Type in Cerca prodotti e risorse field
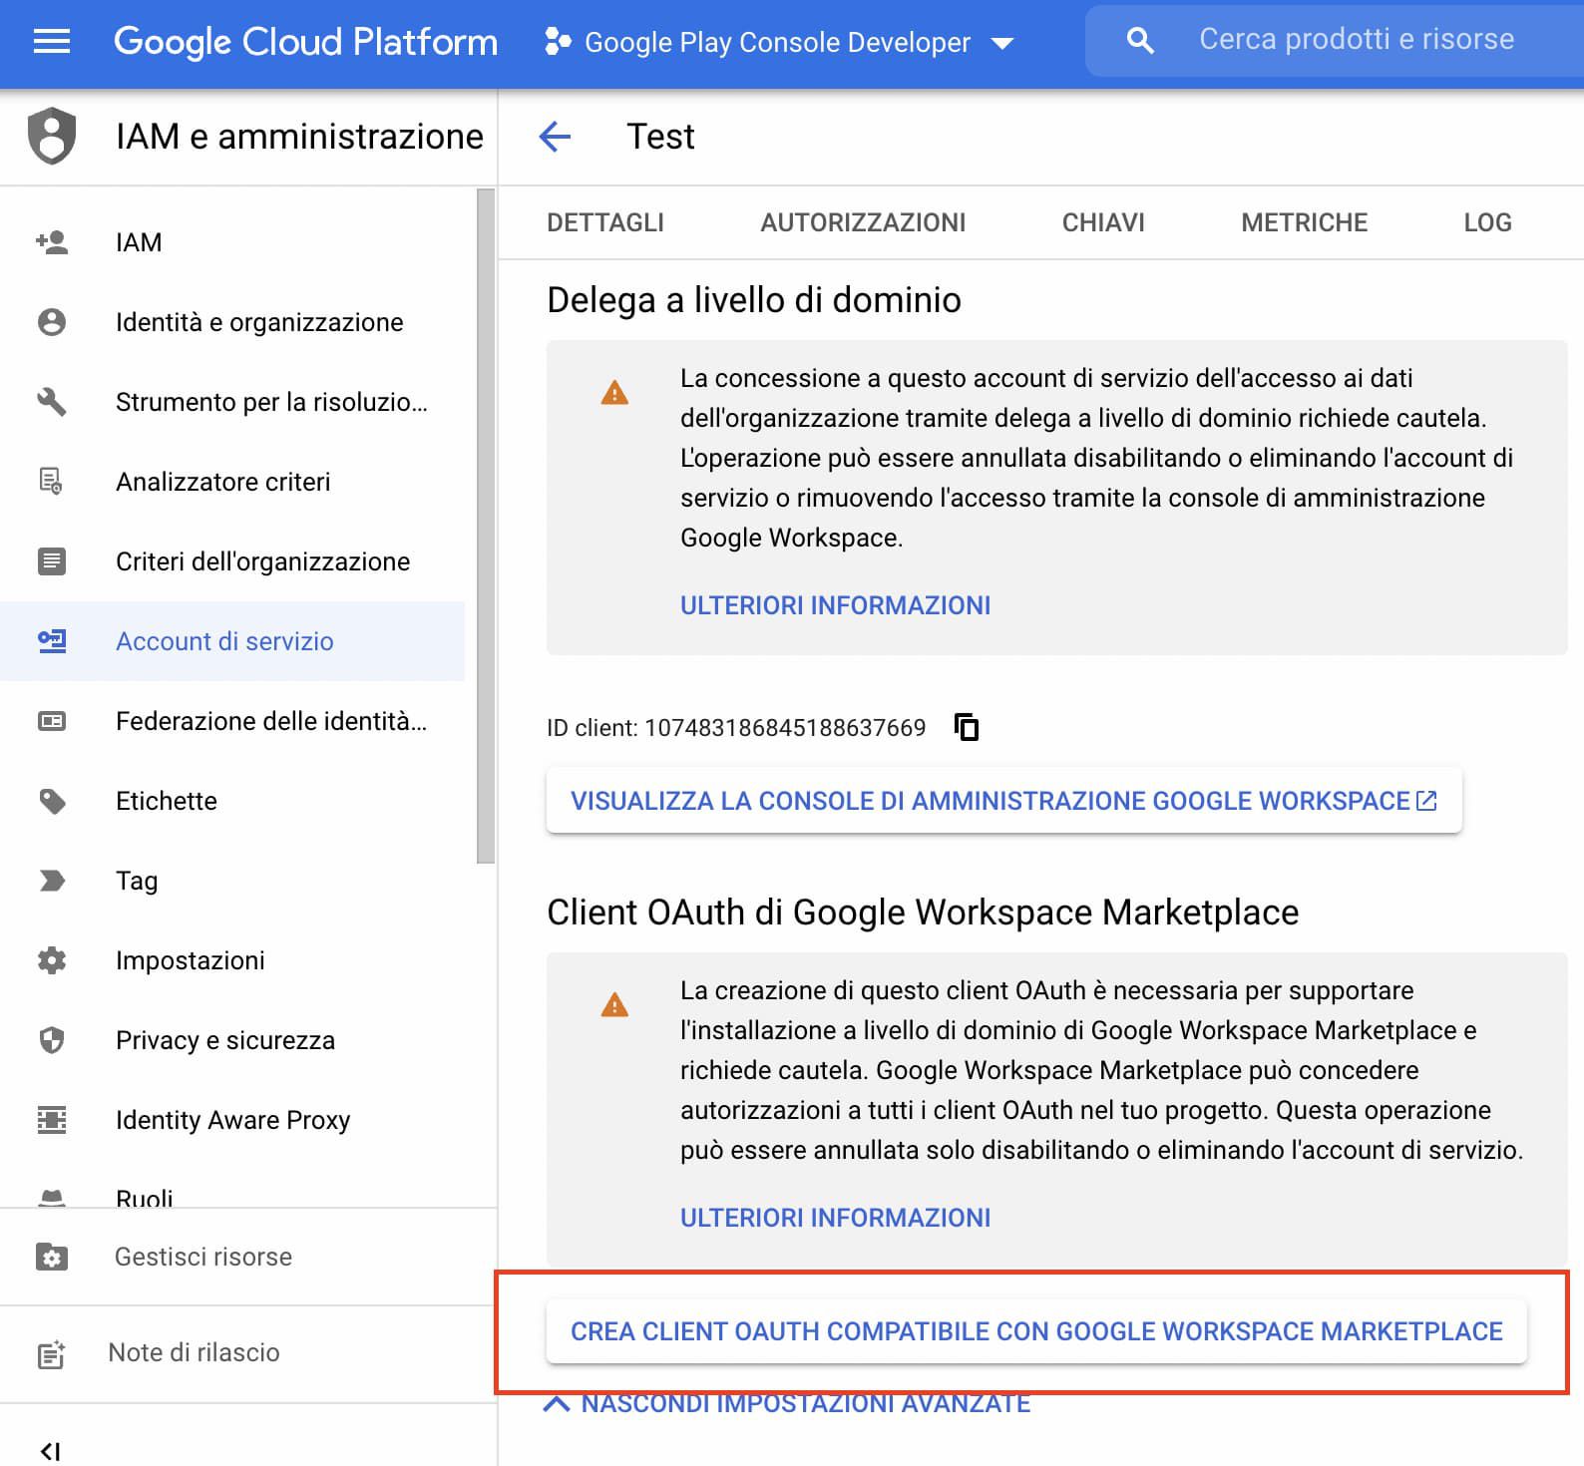The image size is (1584, 1466). coord(1357,40)
